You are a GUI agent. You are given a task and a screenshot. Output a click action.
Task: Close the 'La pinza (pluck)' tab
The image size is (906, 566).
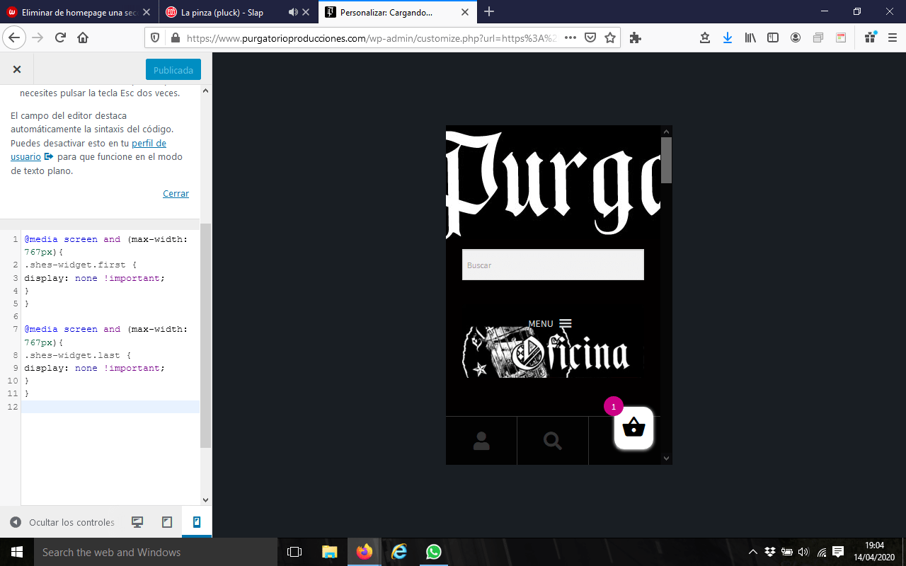306,12
